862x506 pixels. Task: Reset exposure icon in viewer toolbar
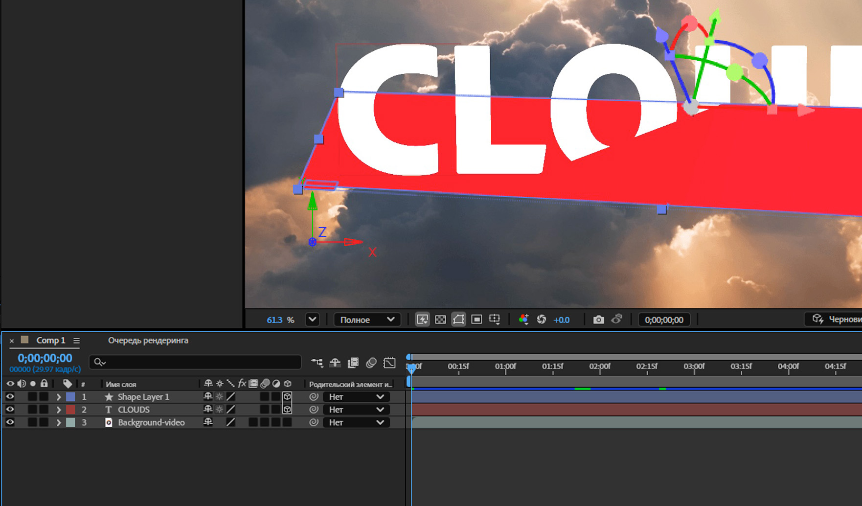point(542,320)
